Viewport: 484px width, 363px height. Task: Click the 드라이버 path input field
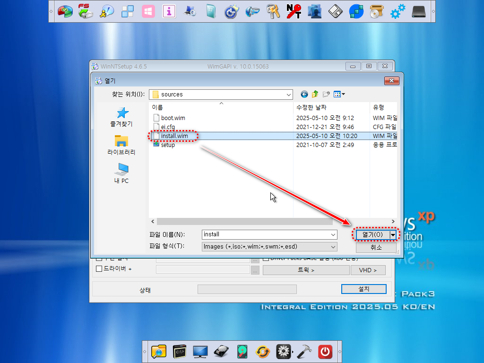(x=203, y=269)
